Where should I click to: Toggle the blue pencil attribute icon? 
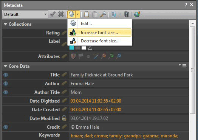point(96,56)
